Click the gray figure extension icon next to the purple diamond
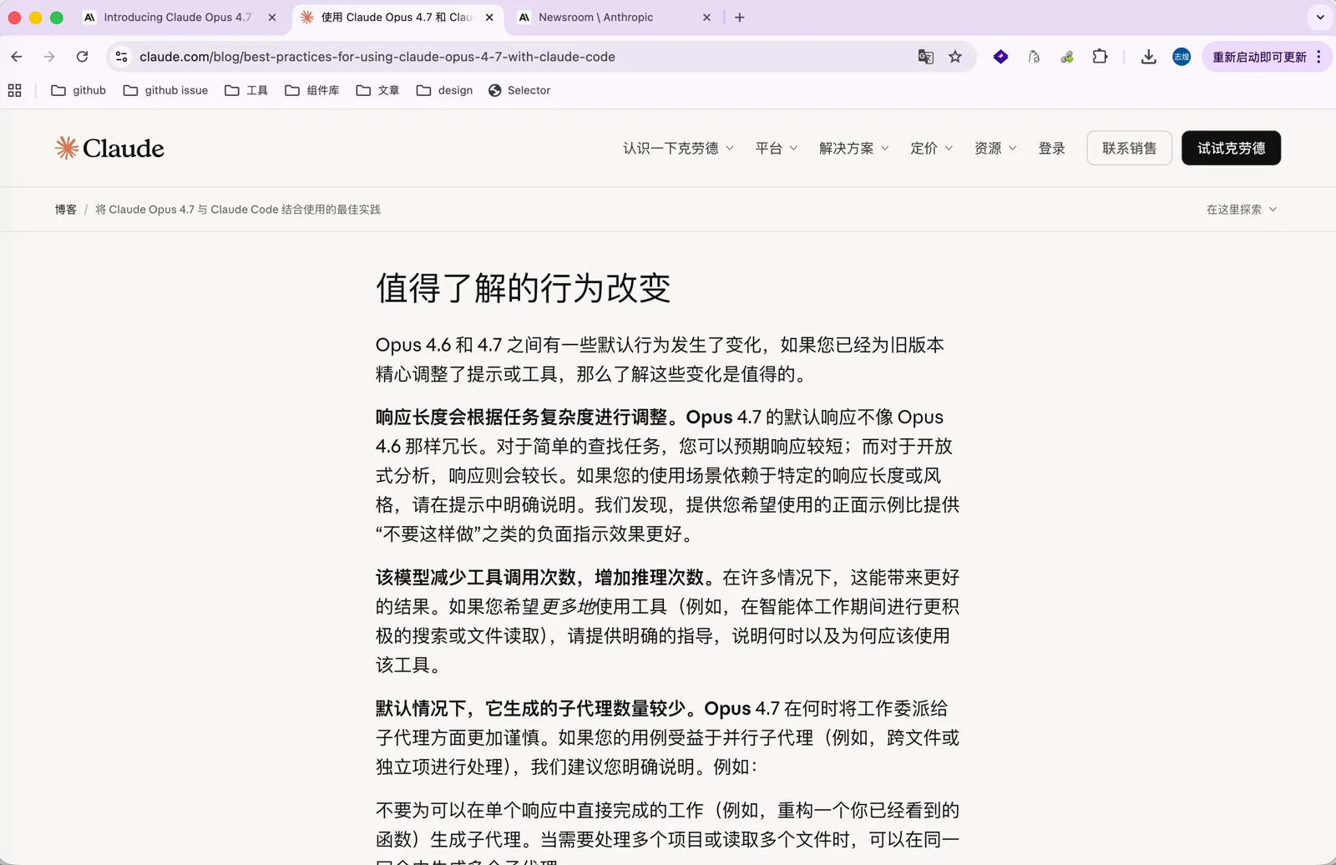The height and width of the screenshot is (865, 1336). point(1034,57)
